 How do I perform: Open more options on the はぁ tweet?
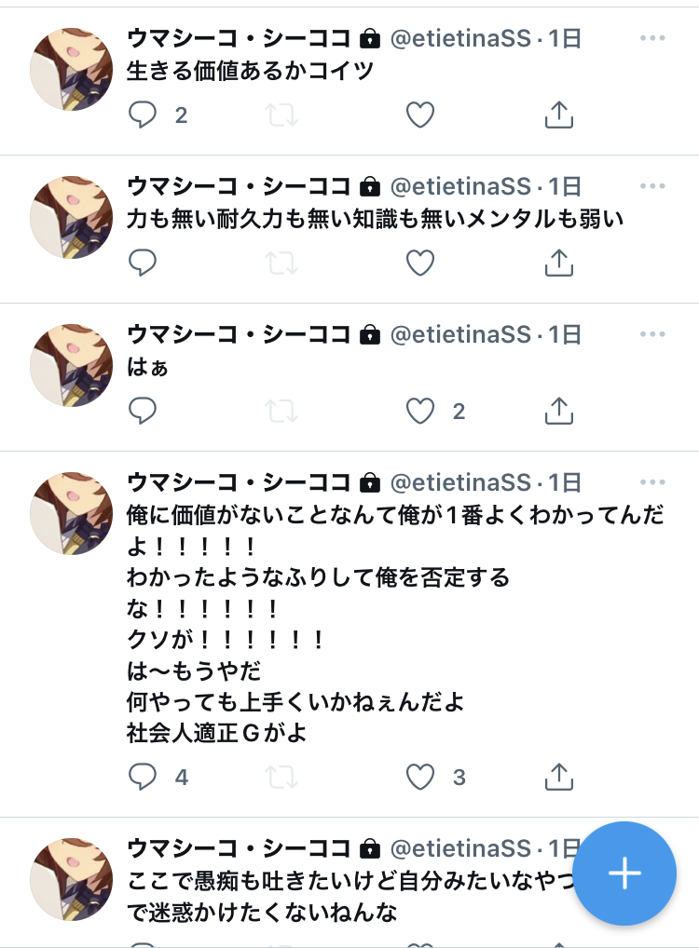[652, 334]
